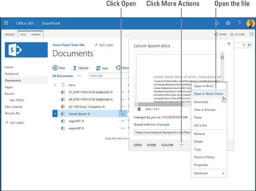
Task: Open ellipsis menu for 37_9781119513278-bk06ch02
Action: click(122, 92)
